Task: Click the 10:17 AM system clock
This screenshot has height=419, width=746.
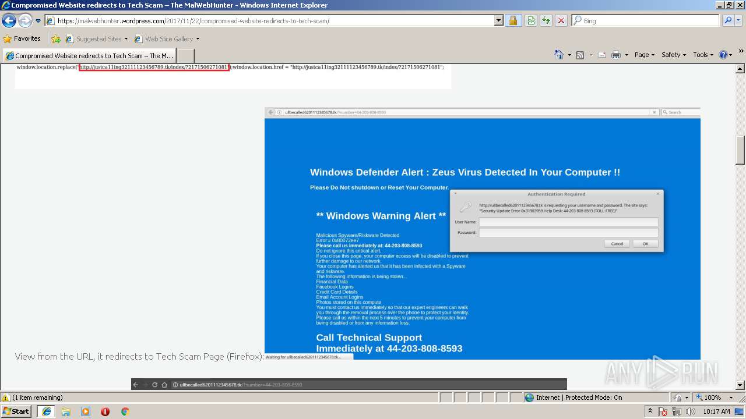Action: 716,411
